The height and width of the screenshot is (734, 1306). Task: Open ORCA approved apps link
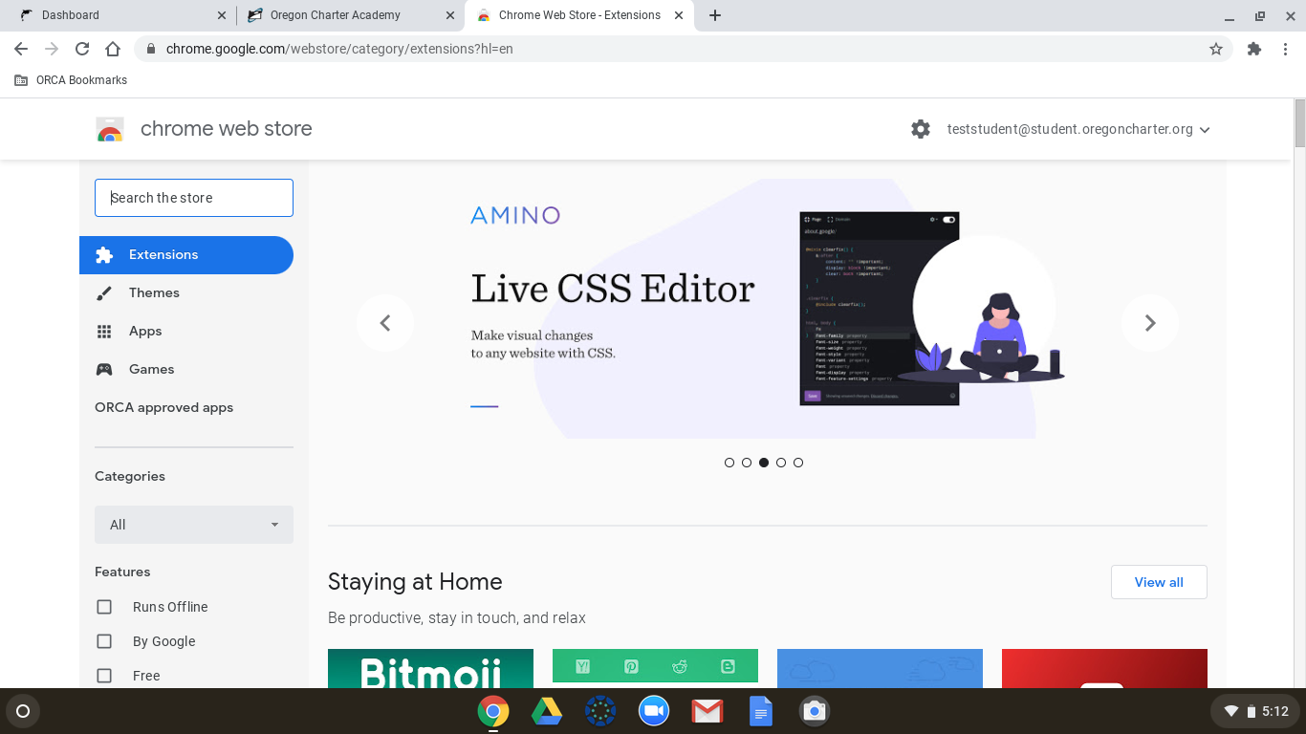163,407
